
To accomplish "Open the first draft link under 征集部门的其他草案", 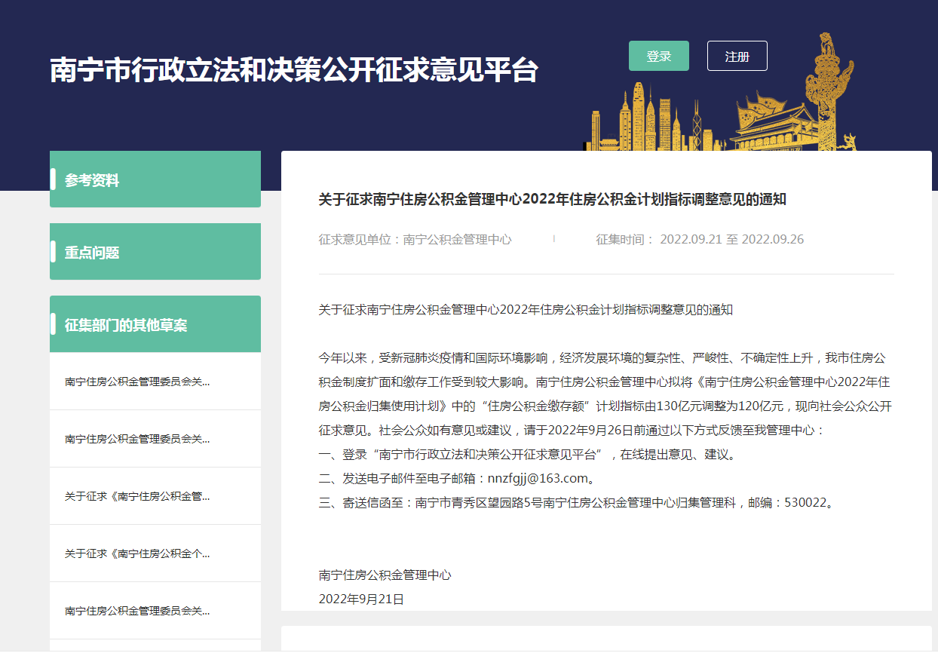I will (x=138, y=382).
